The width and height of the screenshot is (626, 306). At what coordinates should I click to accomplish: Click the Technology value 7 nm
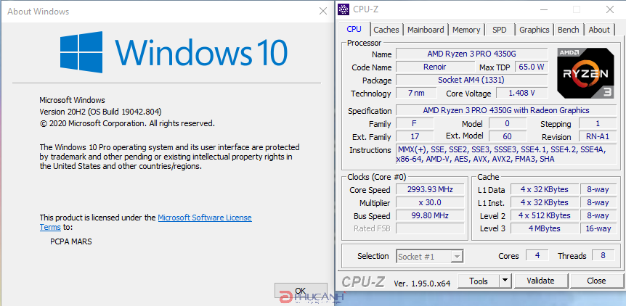pos(416,94)
